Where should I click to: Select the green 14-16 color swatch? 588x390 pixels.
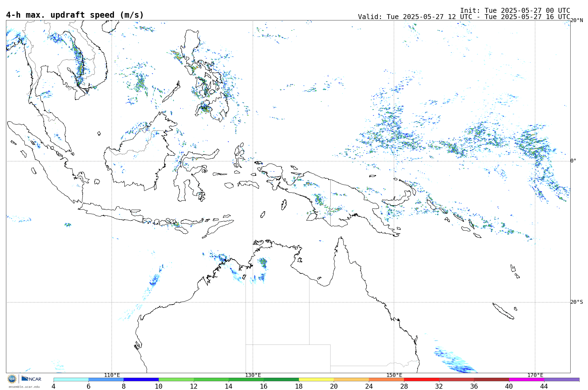pyautogui.click(x=246, y=379)
